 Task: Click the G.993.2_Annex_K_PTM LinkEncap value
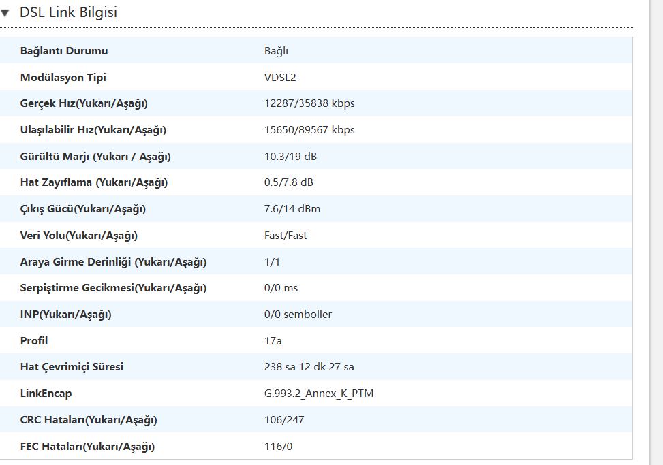tap(319, 394)
